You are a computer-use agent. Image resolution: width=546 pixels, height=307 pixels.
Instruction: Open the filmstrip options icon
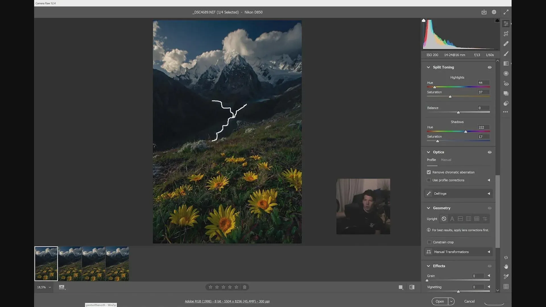click(x=62, y=287)
